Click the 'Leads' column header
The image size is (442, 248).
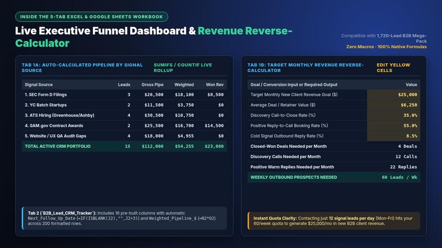[124, 84]
